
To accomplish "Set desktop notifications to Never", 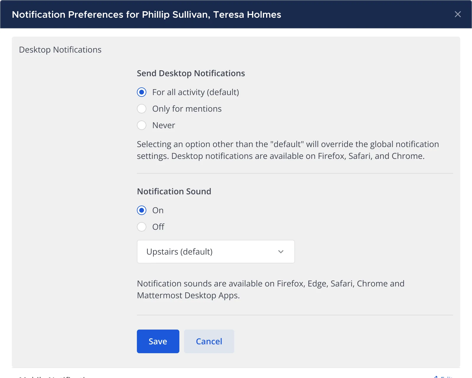I will (x=142, y=125).
